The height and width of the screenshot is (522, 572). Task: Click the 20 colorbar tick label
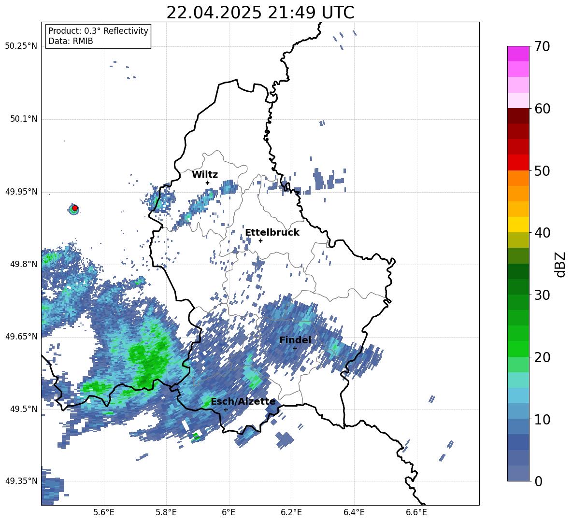[x=542, y=357]
